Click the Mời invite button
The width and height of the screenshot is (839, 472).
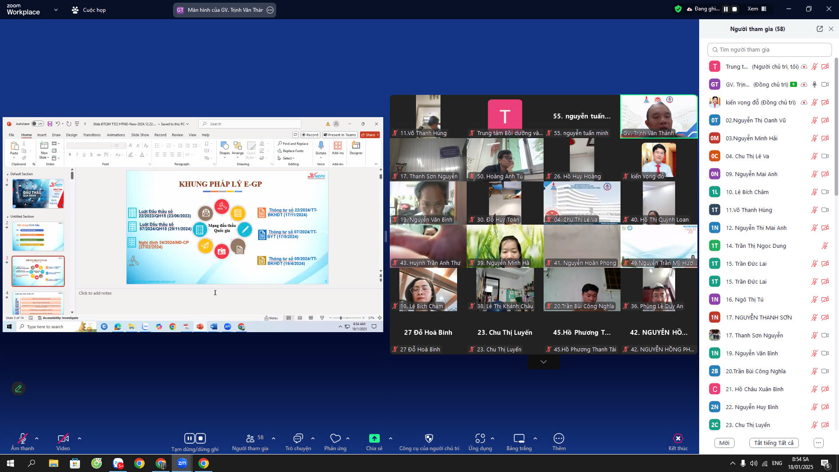click(x=724, y=443)
